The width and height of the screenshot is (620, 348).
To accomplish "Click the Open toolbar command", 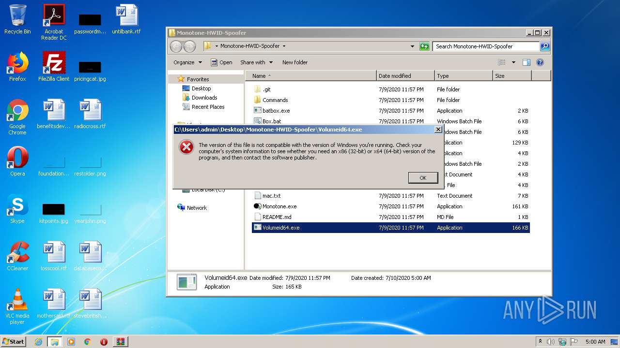I will click(x=221, y=62).
